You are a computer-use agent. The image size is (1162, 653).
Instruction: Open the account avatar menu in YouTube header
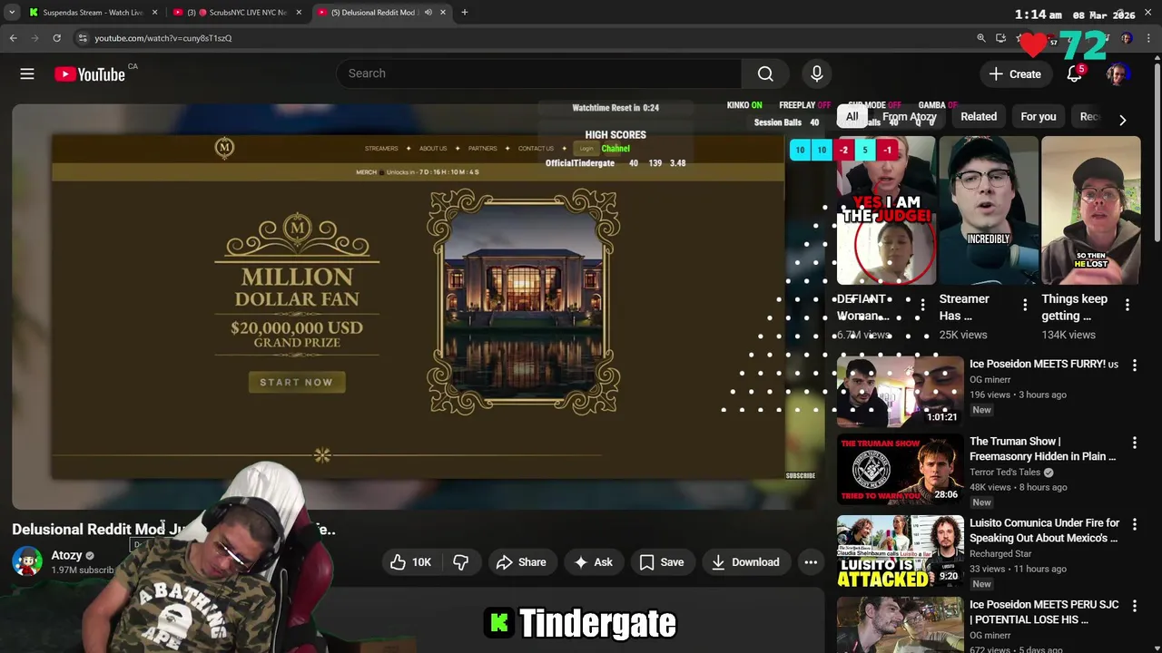click(x=1118, y=74)
